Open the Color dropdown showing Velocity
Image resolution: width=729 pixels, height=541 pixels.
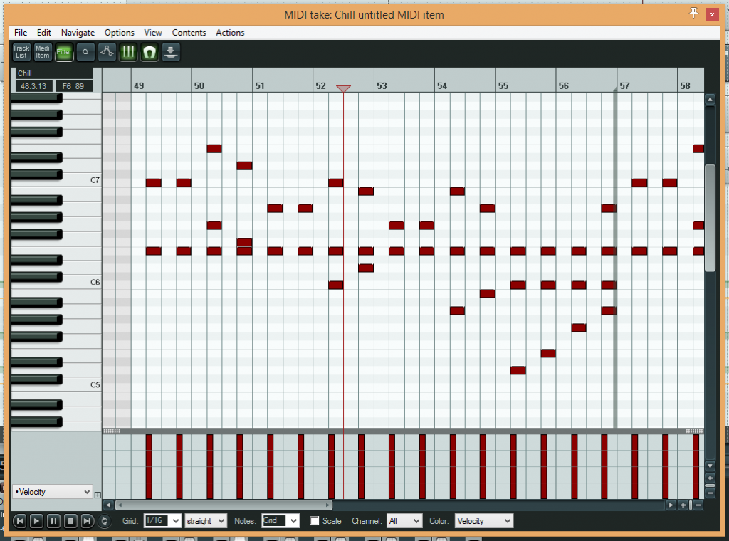coord(483,521)
